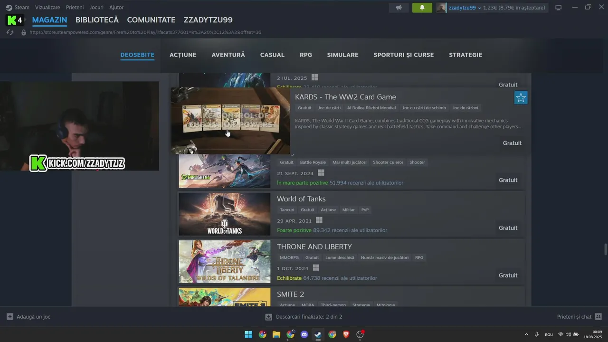The image size is (608, 342).
Task: Open the Ajutor menu
Action: (x=116, y=8)
